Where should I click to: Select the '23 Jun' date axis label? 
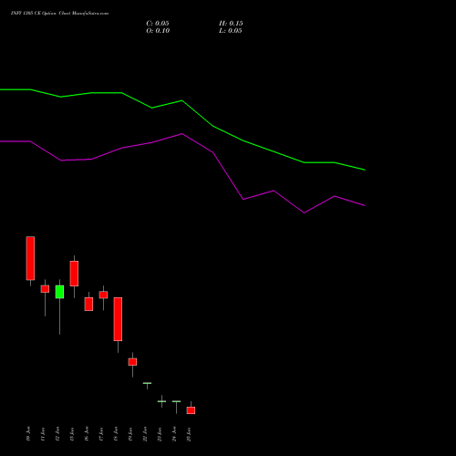(x=160, y=434)
